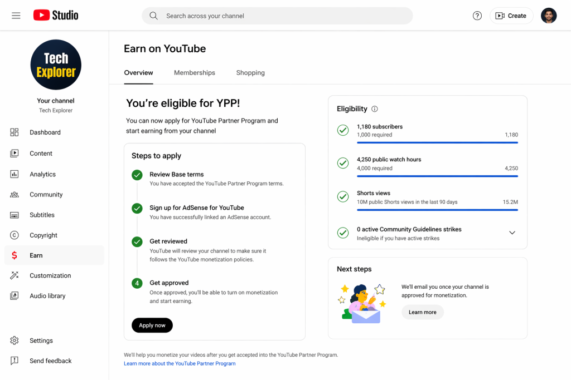571x380 pixels.
Task: Click the search magnifier icon
Action: [154, 16]
